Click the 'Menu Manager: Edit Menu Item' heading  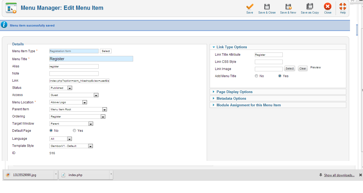(x=62, y=8)
